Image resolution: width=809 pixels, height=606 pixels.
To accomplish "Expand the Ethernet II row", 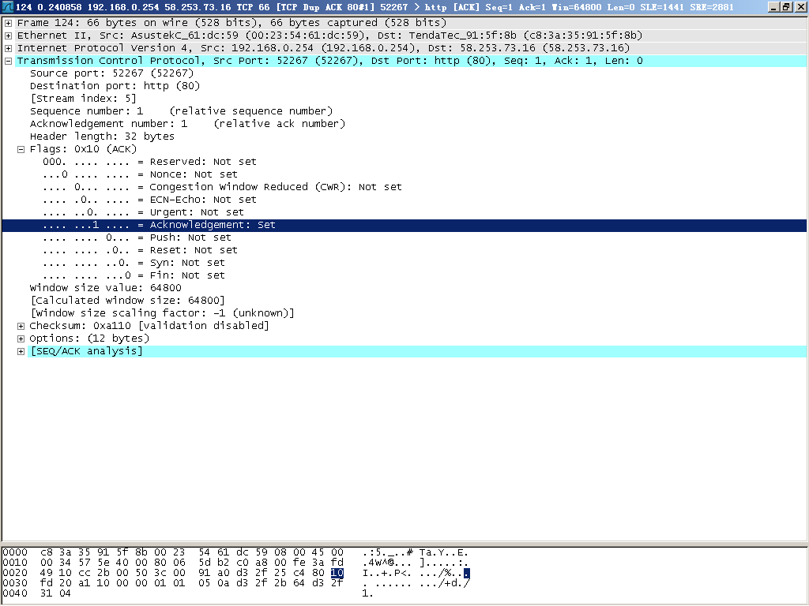I will click(x=8, y=36).
